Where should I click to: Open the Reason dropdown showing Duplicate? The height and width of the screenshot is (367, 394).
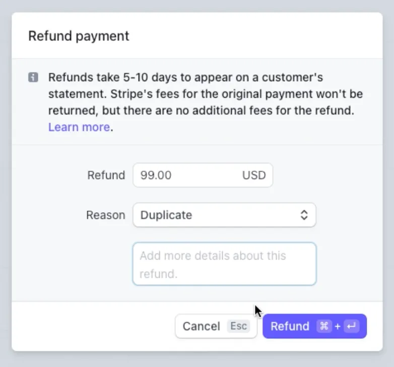pos(224,215)
